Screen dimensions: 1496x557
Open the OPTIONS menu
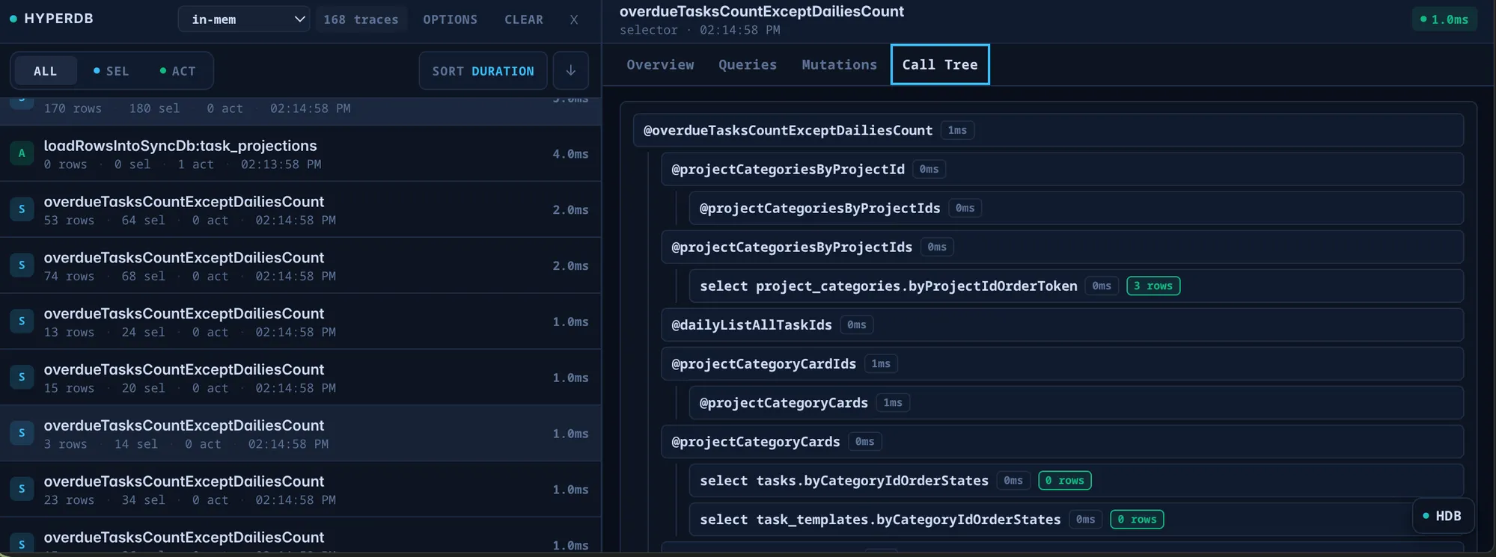coord(450,19)
